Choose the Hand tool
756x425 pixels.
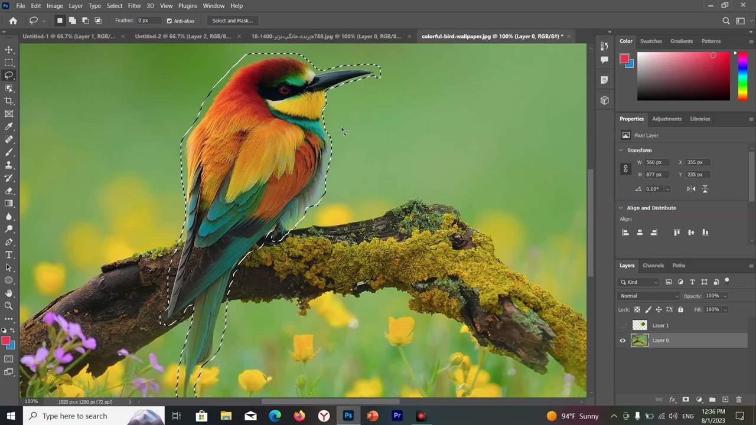9,293
